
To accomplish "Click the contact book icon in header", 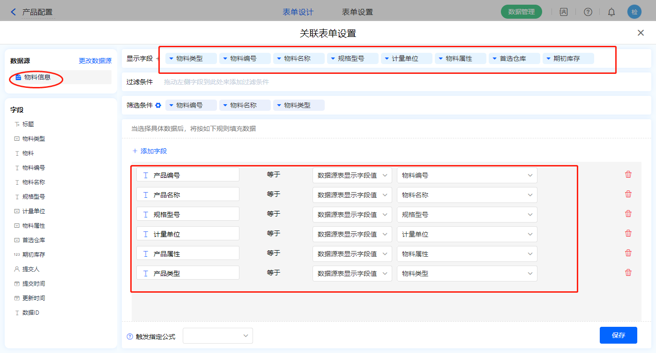I will point(564,12).
